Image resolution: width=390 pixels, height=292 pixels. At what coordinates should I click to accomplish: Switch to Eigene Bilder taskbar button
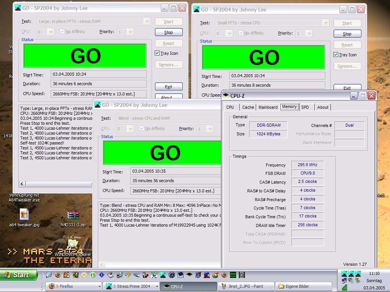click(x=303, y=286)
